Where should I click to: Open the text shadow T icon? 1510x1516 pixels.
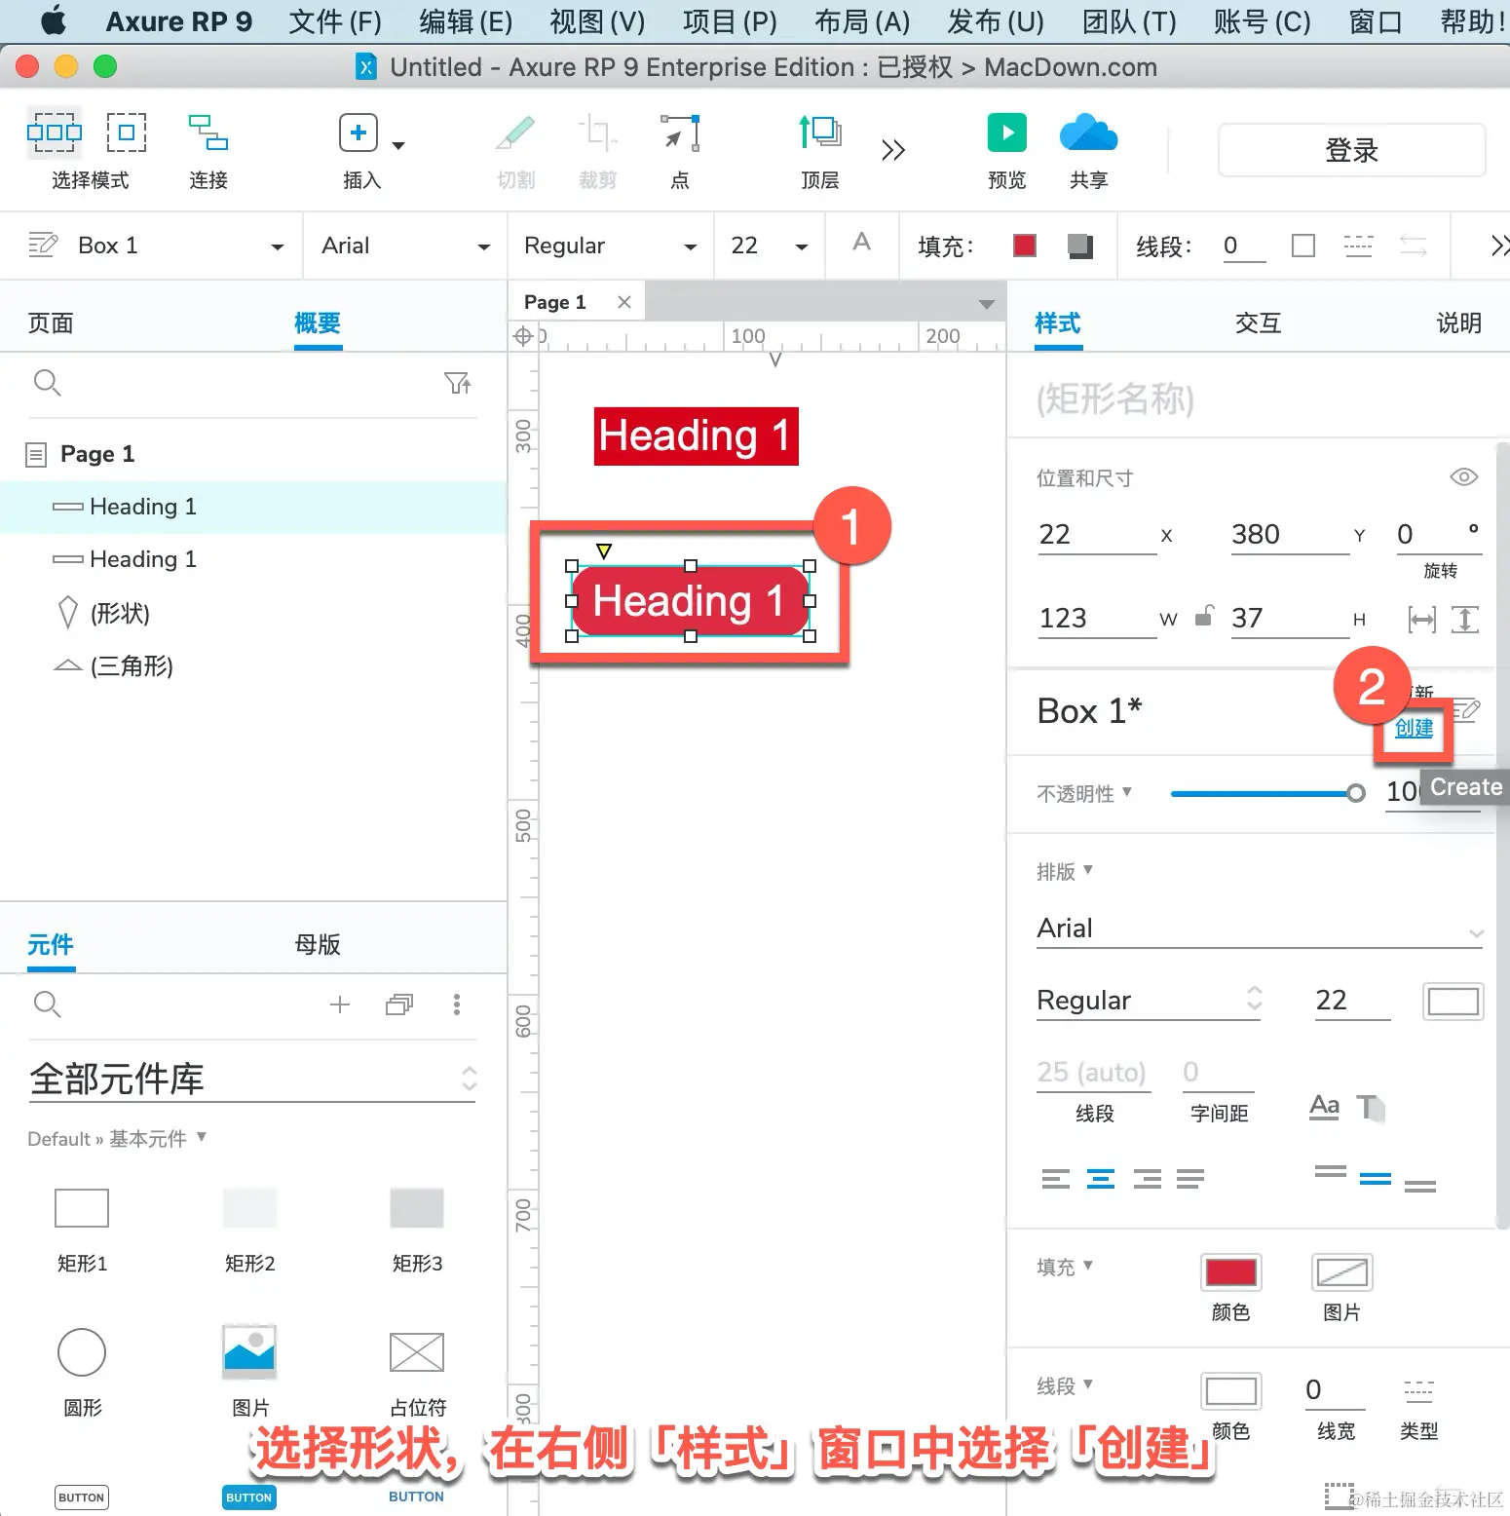tap(1372, 1107)
